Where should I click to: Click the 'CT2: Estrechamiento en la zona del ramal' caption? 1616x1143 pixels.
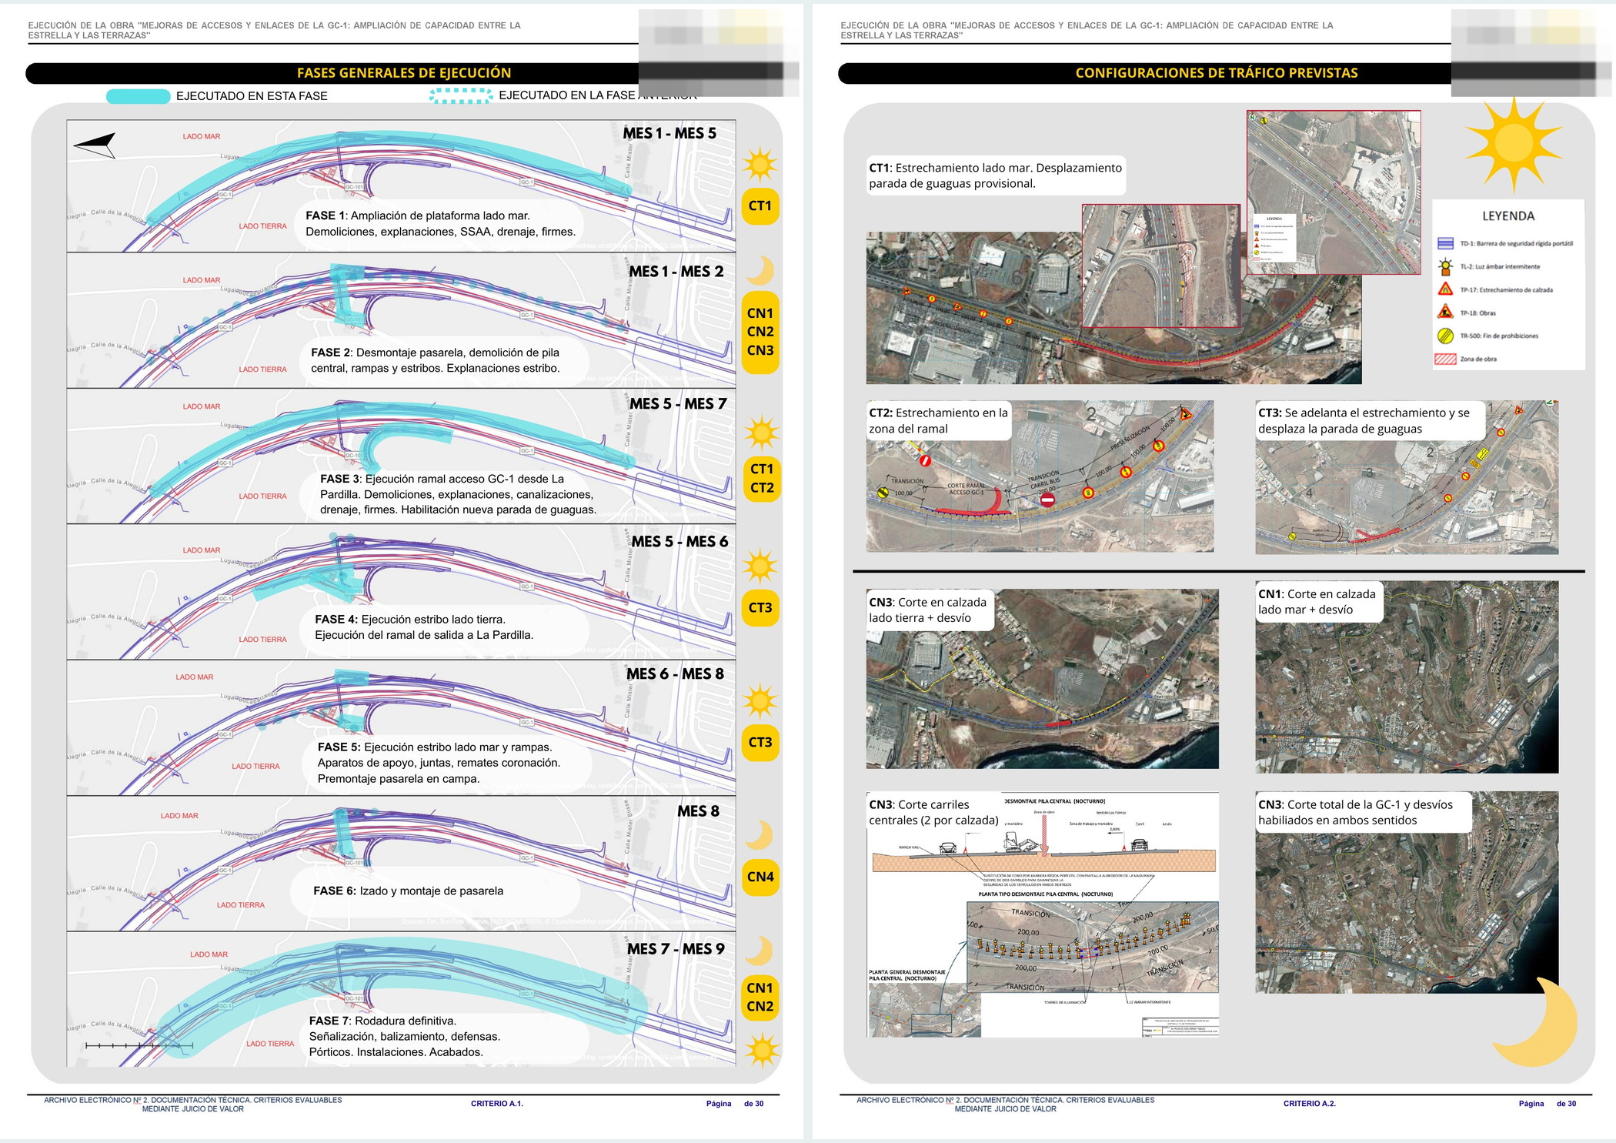click(939, 421)
